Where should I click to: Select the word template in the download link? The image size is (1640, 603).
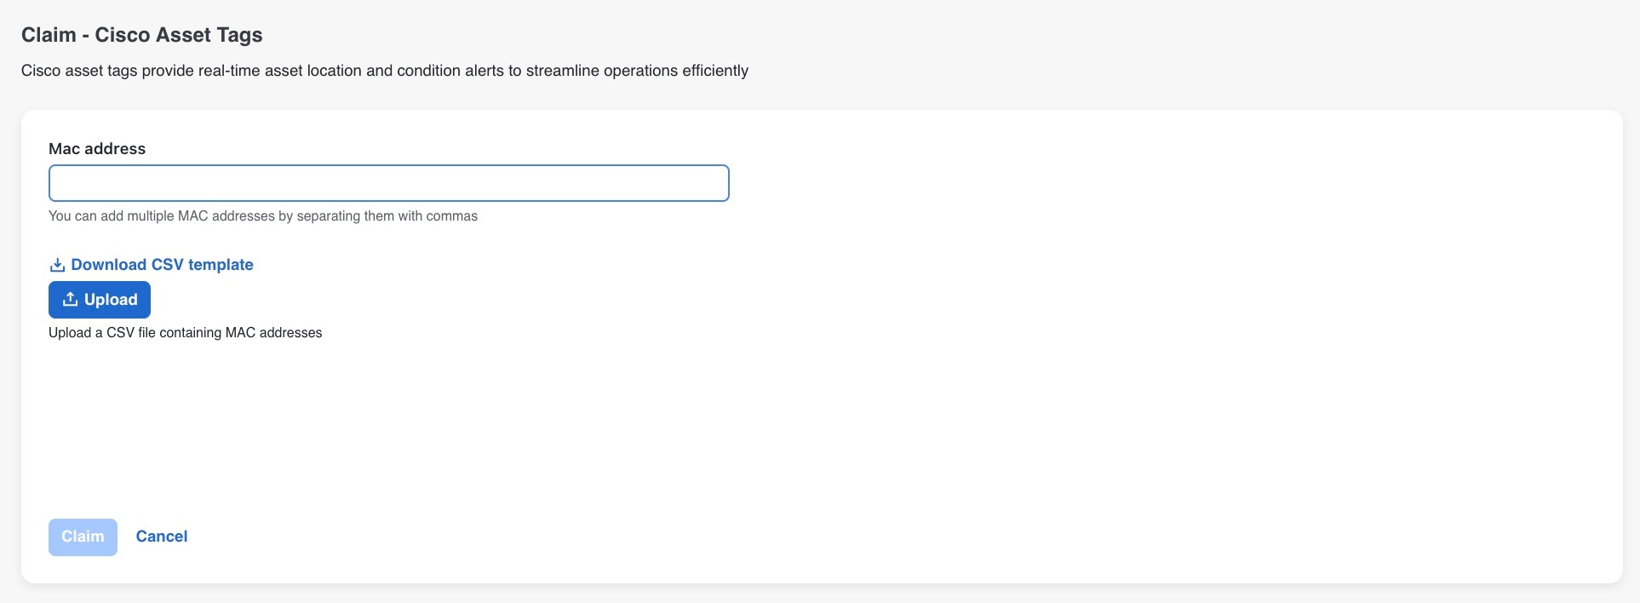coord(221,265)
